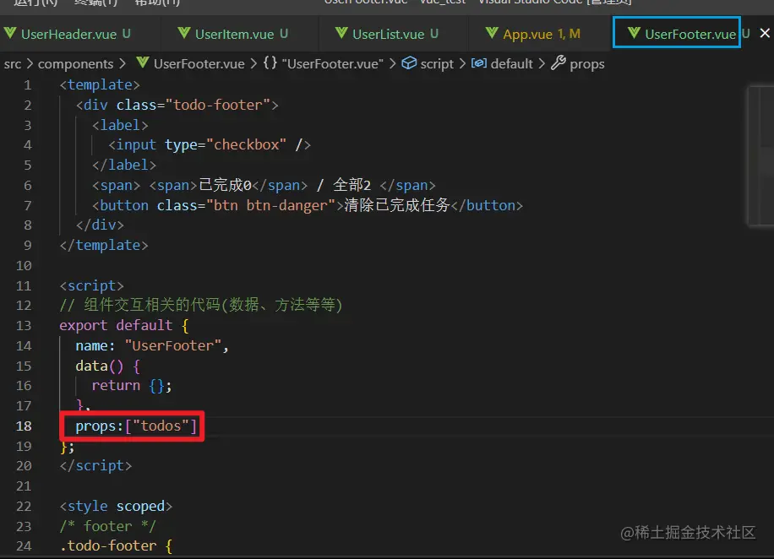This screenshot has width=774, height=559.
Task: Click curly braces symbol icon in breadcrumb
Action: pyautogui.click(x=270, y=63)
